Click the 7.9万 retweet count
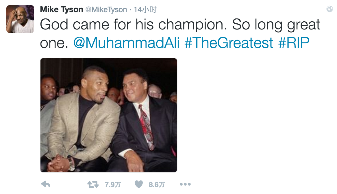Screen dimensions: 337x194 click(x=113, y=185)
